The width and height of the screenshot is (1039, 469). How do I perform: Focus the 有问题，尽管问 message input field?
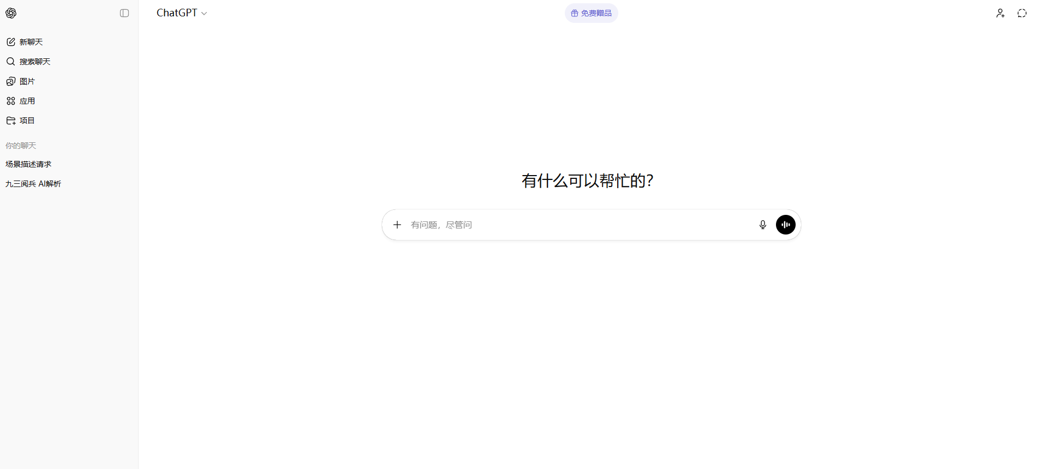(578, 225)
